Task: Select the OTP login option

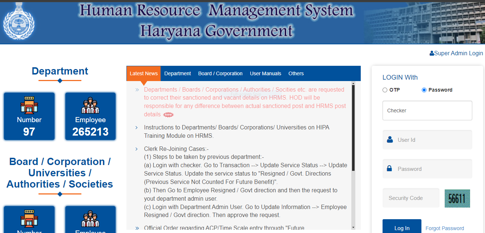Action: pos(385,90)
